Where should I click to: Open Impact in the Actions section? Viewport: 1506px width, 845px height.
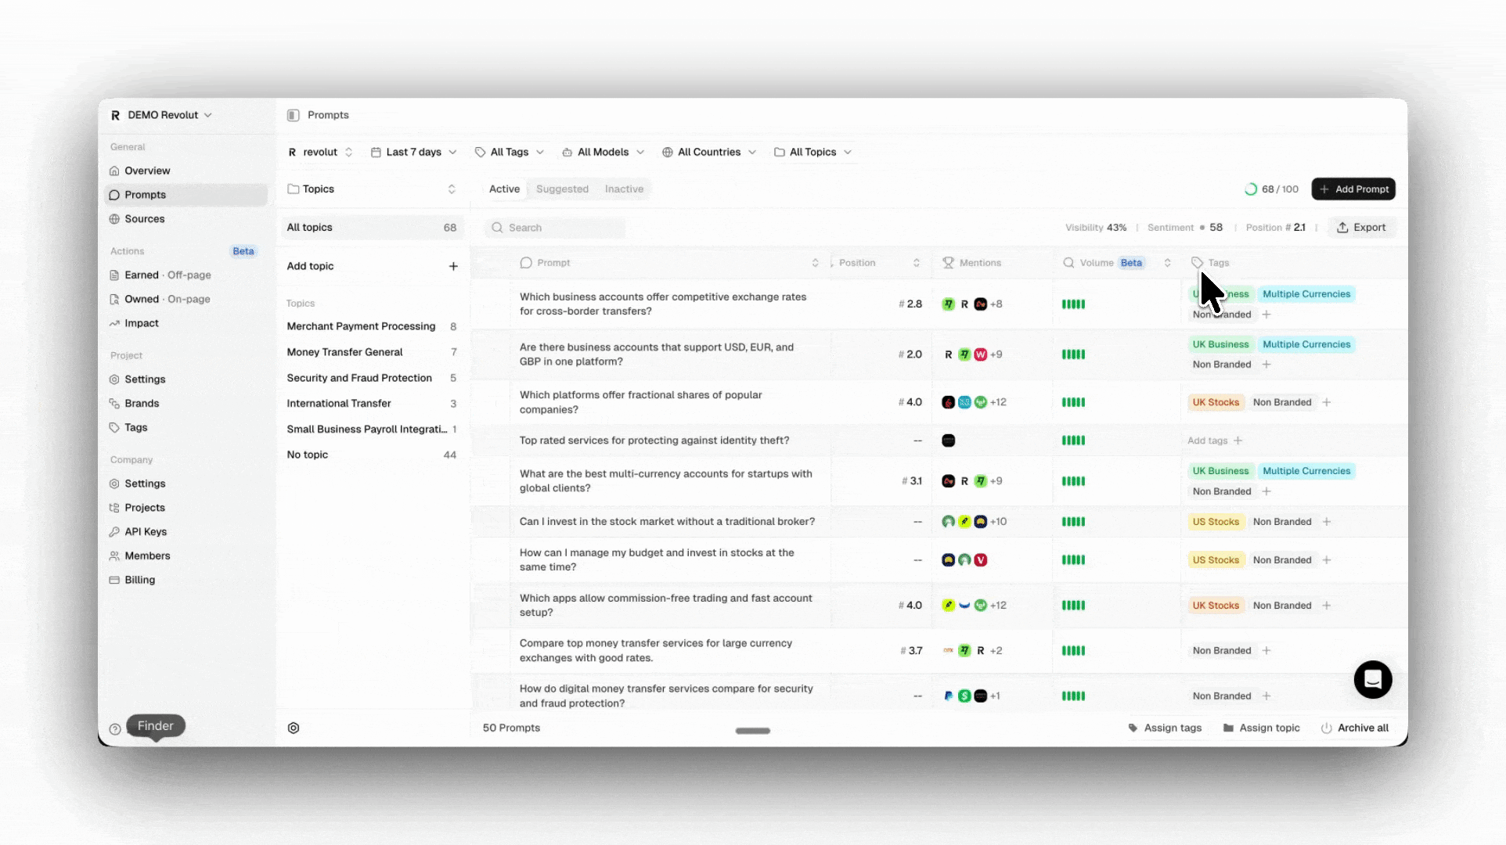pos(141,323)
